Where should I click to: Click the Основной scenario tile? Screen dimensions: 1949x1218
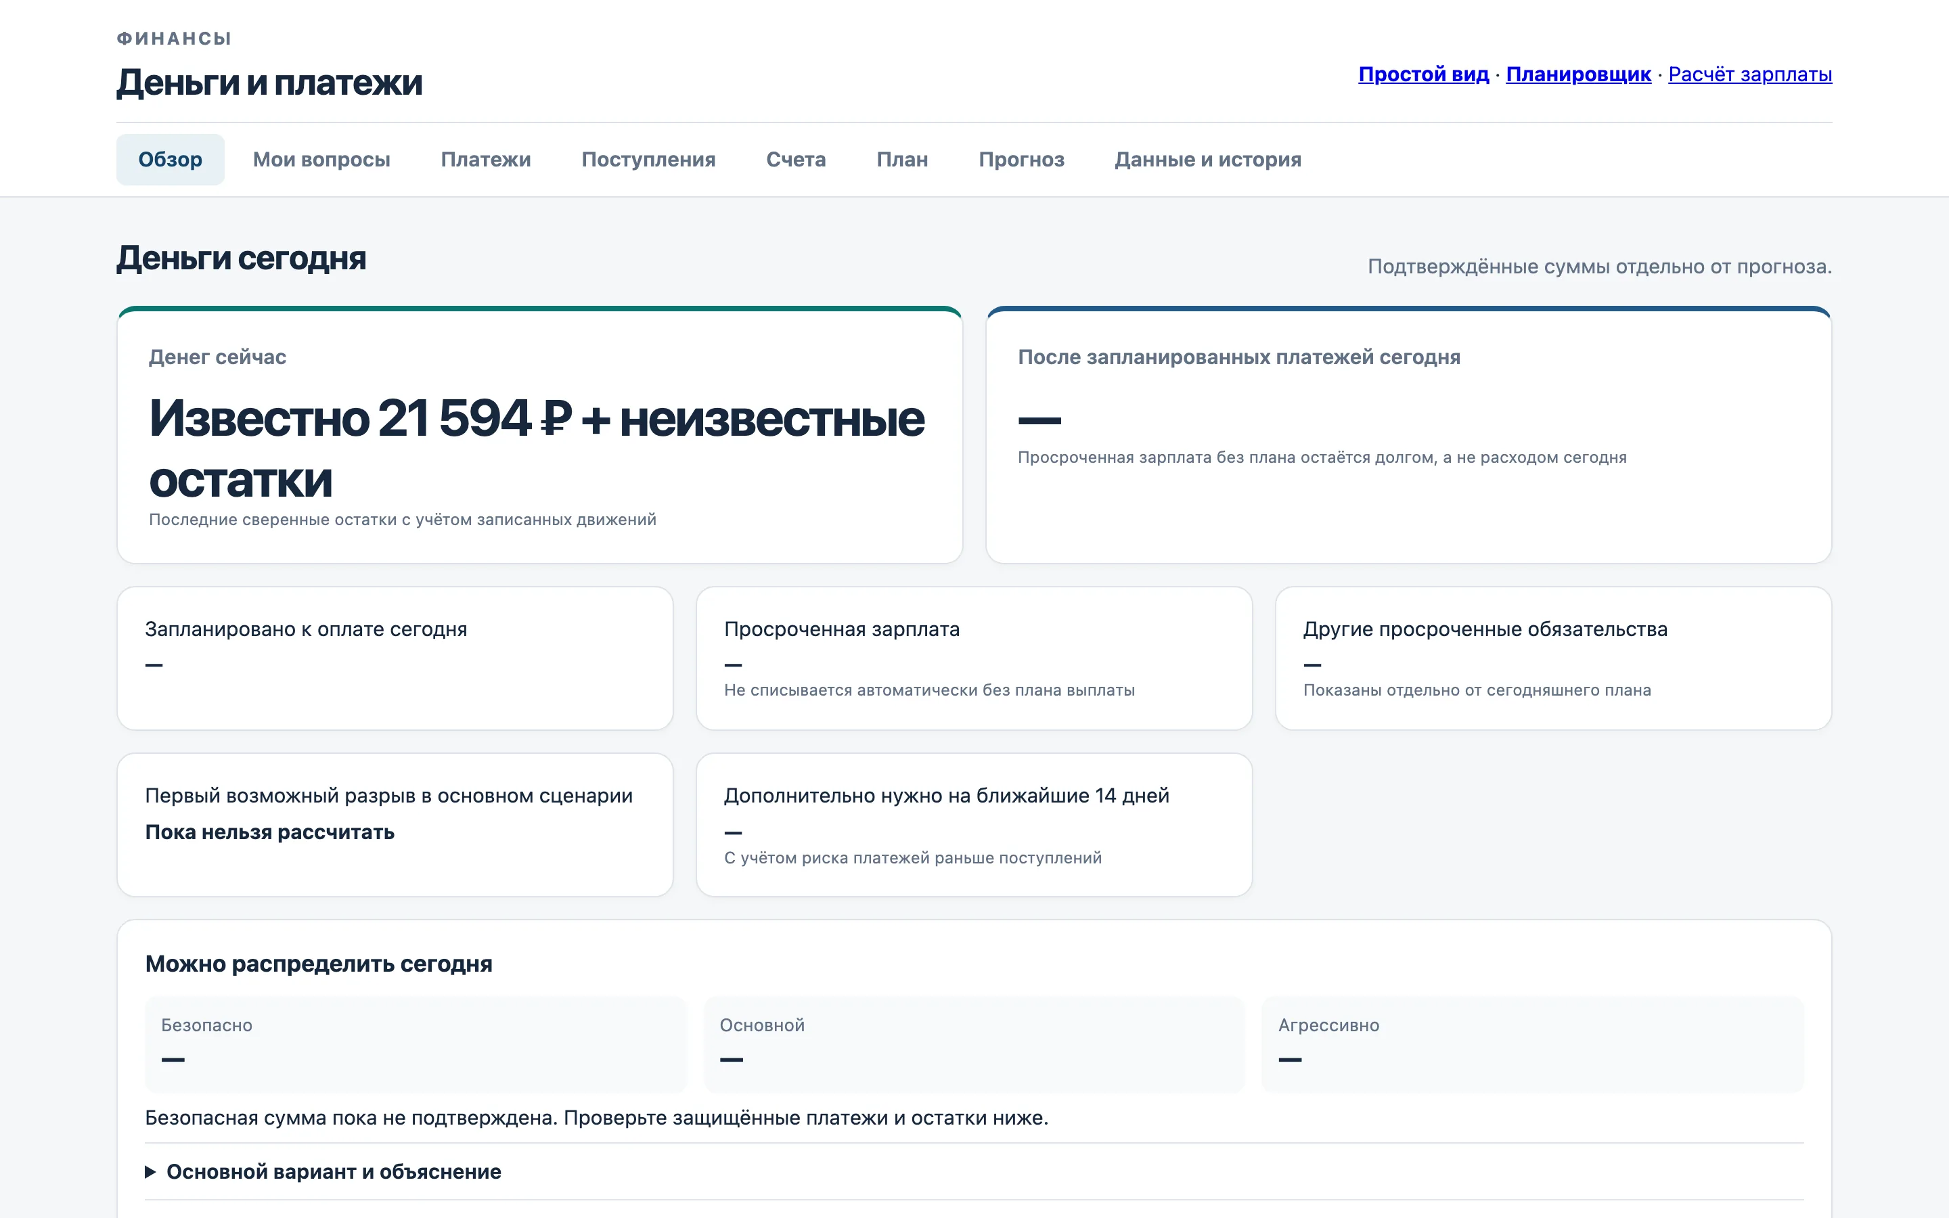click(x=974, y=1044)
